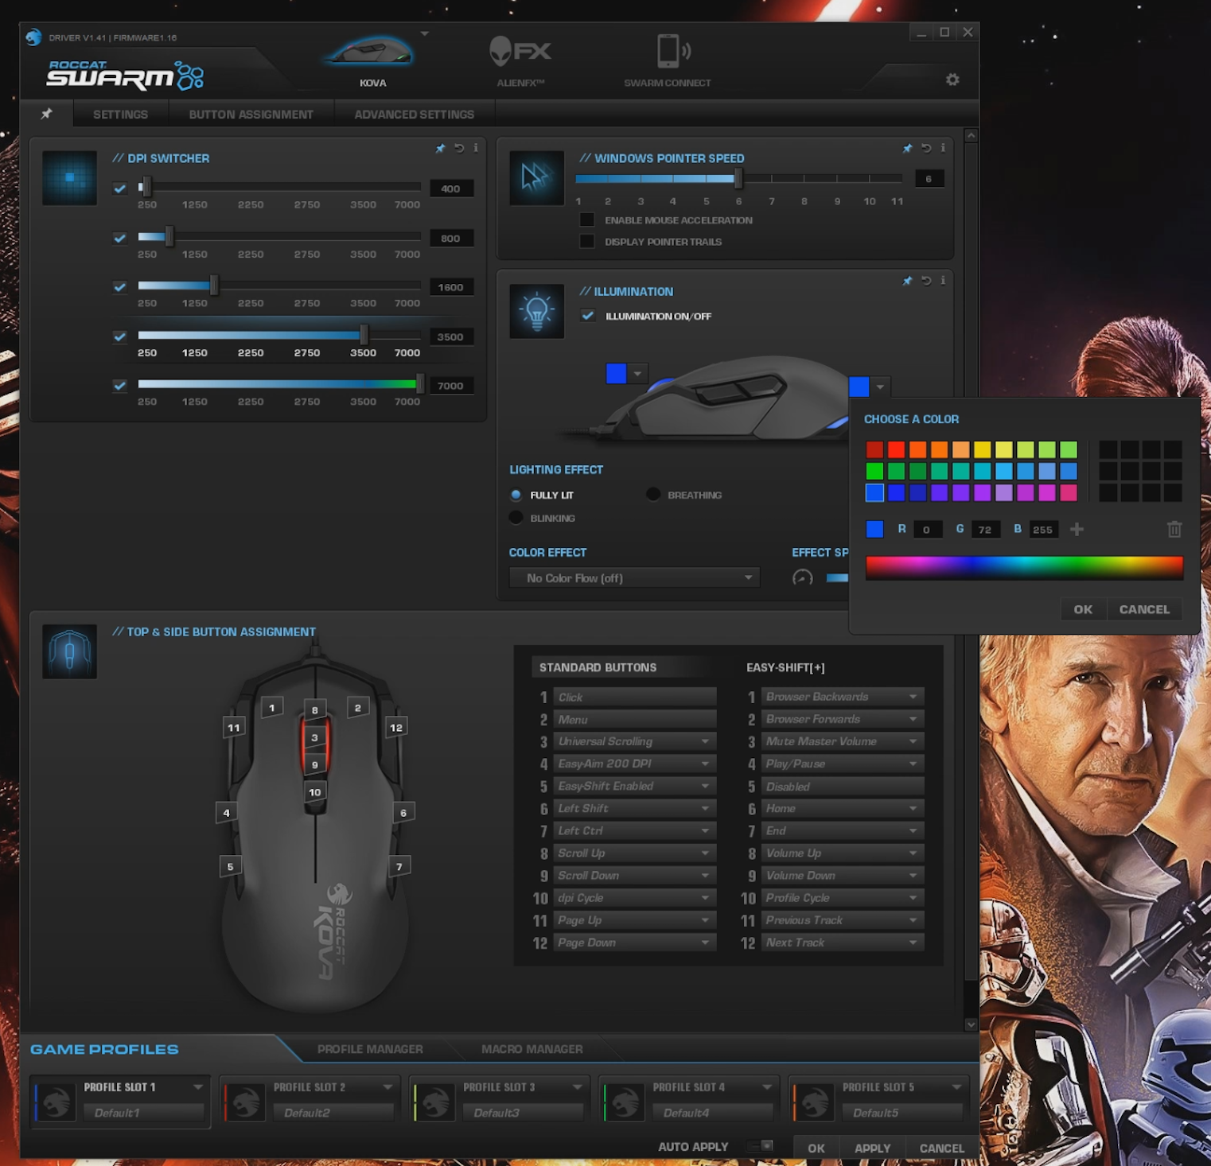The height and width of the screenshot is (1166, 1211).
Task: Open the Swarm Connect phone icon
Action: pyautogui.click(x=673, y=51)
